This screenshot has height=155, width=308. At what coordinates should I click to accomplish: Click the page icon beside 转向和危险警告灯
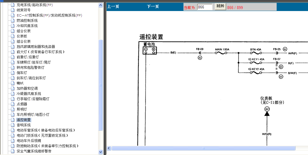(x=12, y=68)
